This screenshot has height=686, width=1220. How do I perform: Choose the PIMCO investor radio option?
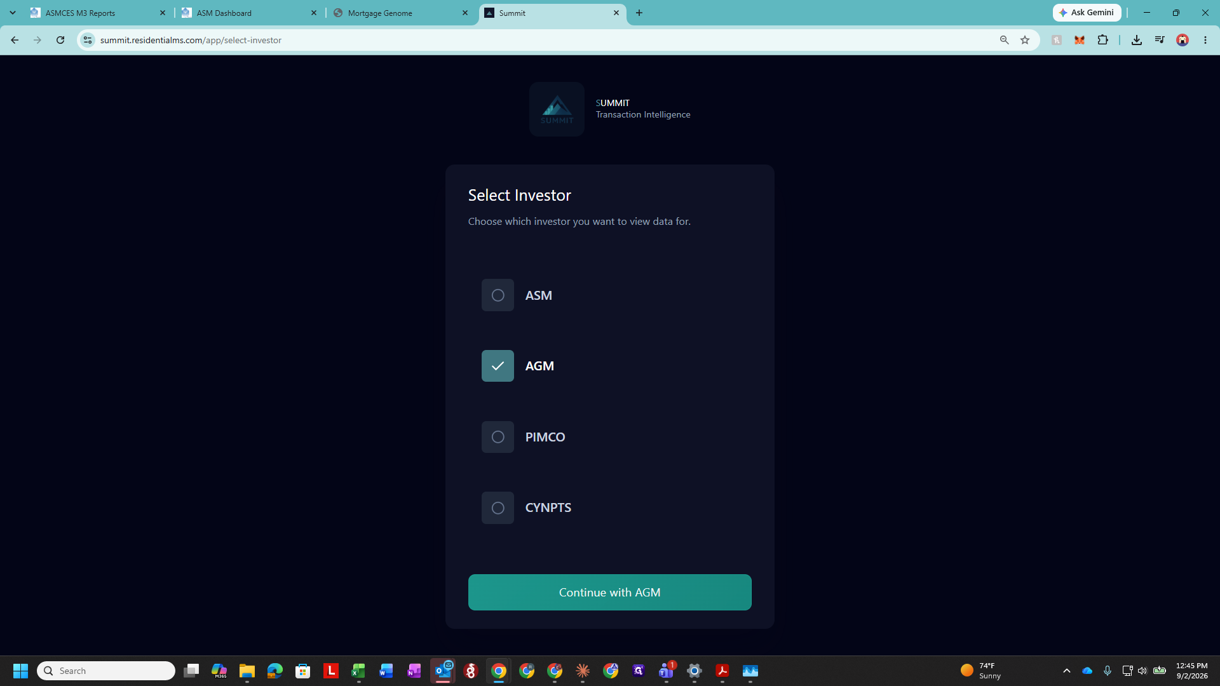[498, 437]
